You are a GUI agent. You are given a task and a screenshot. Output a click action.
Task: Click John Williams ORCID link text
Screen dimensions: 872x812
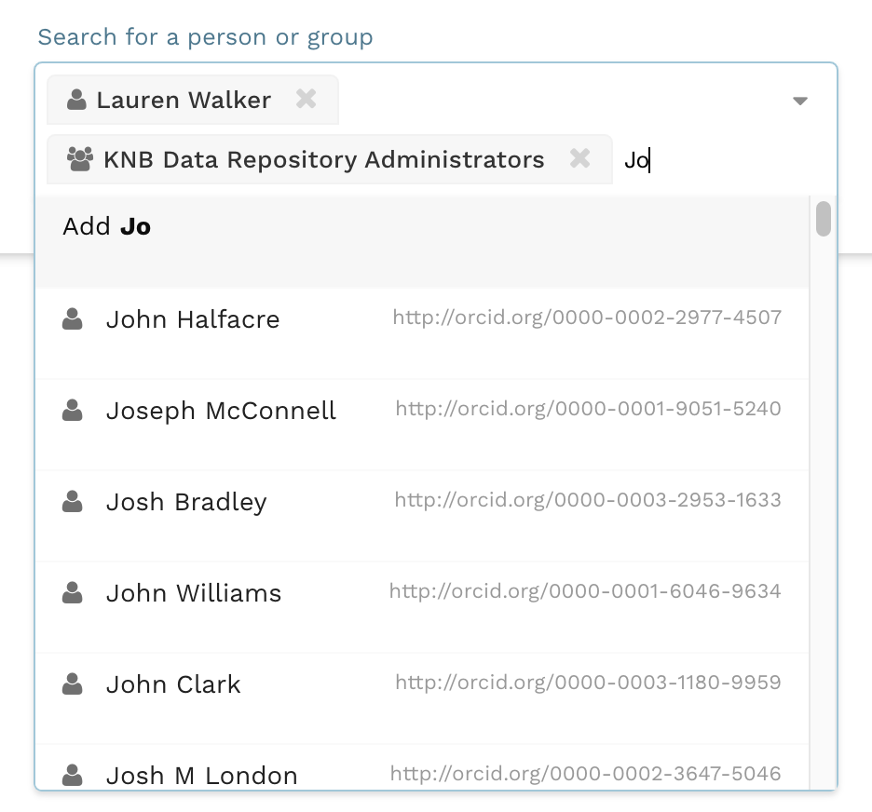click(585, 591)
